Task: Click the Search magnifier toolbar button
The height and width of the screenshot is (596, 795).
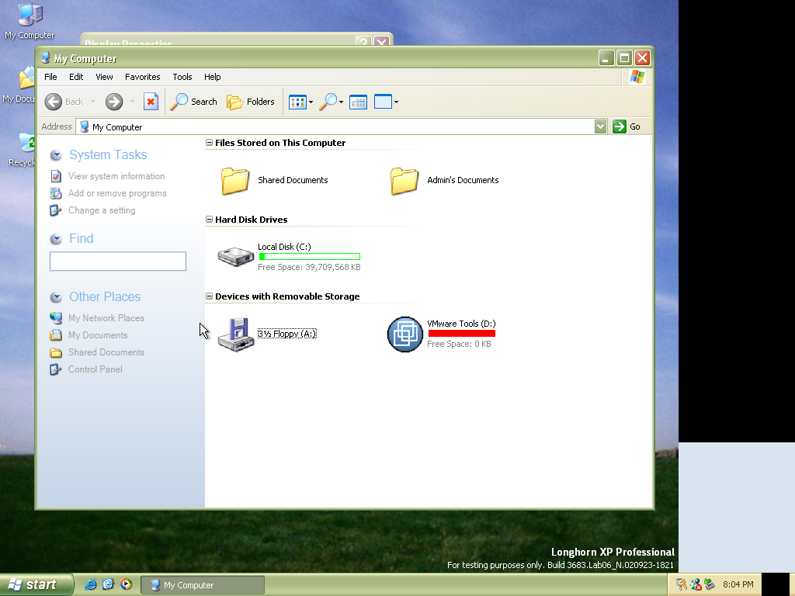Action: pyautogui.click(x=194, y=102)
